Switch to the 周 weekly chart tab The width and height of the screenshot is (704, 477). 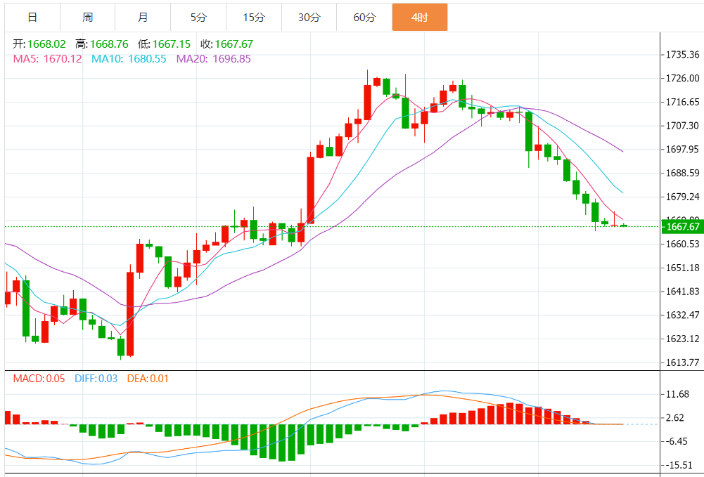87,18
